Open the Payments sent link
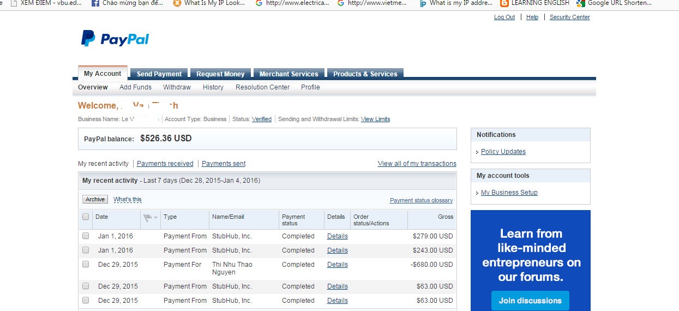679x311 pixels. point(224,164)
